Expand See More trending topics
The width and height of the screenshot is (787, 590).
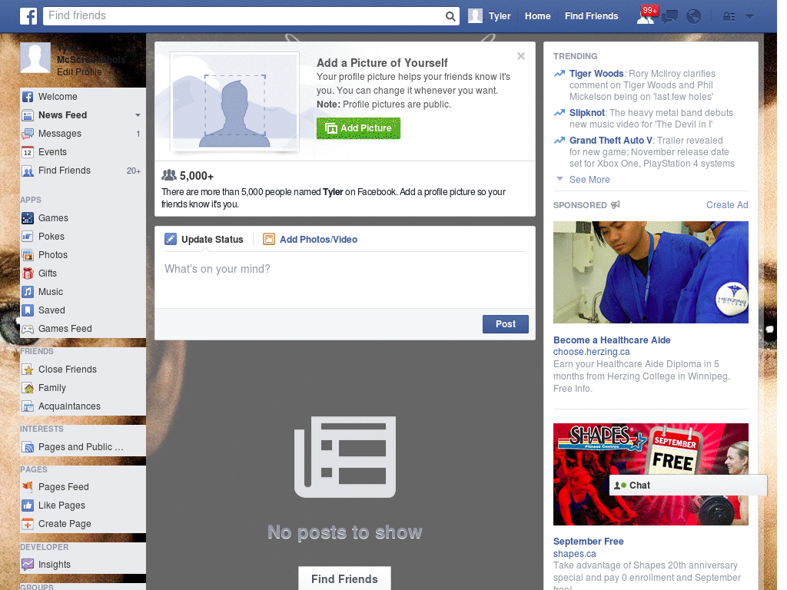click(589, 180)
